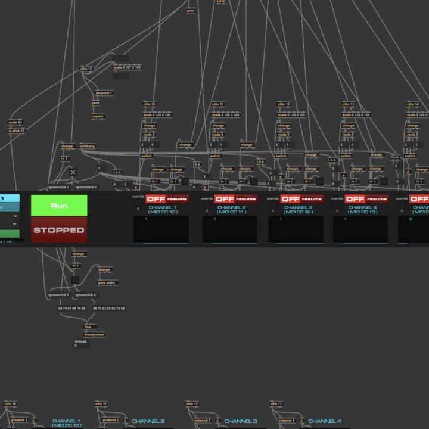Viewport: 429px width, 429px height.
Task: Select the loadbang object
Action: point(87,146)
